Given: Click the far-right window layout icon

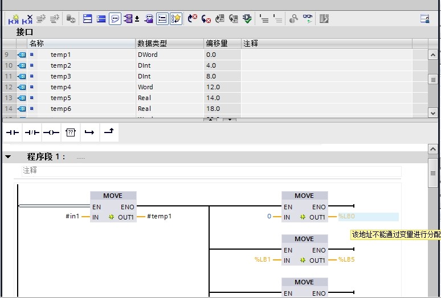Looking at the screenshot, I should click(x=424, y=19).
